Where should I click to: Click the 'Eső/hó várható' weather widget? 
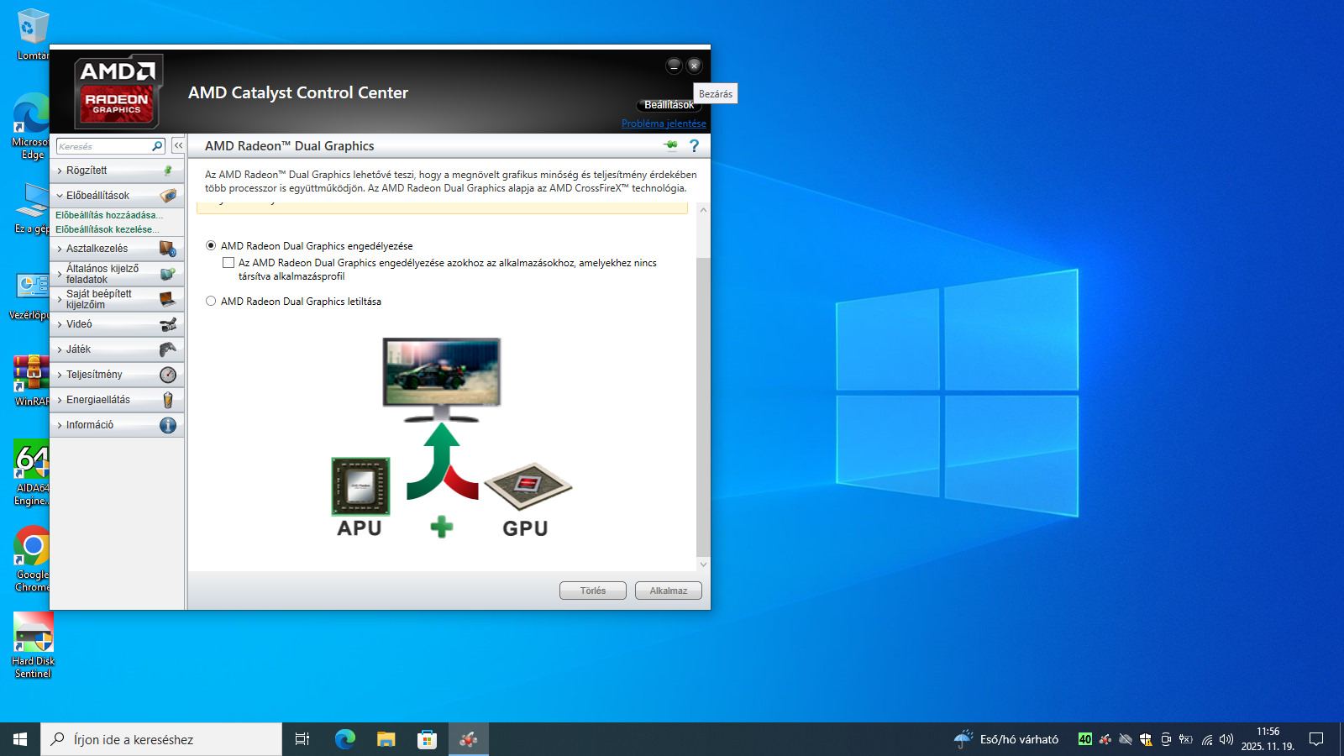coord(1006,739)
